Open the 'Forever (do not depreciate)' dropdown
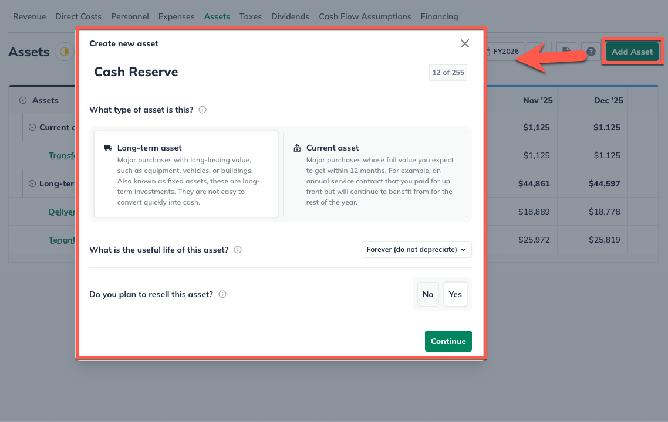This screenshot has height=422, width=668. click(x=416, y=250)
